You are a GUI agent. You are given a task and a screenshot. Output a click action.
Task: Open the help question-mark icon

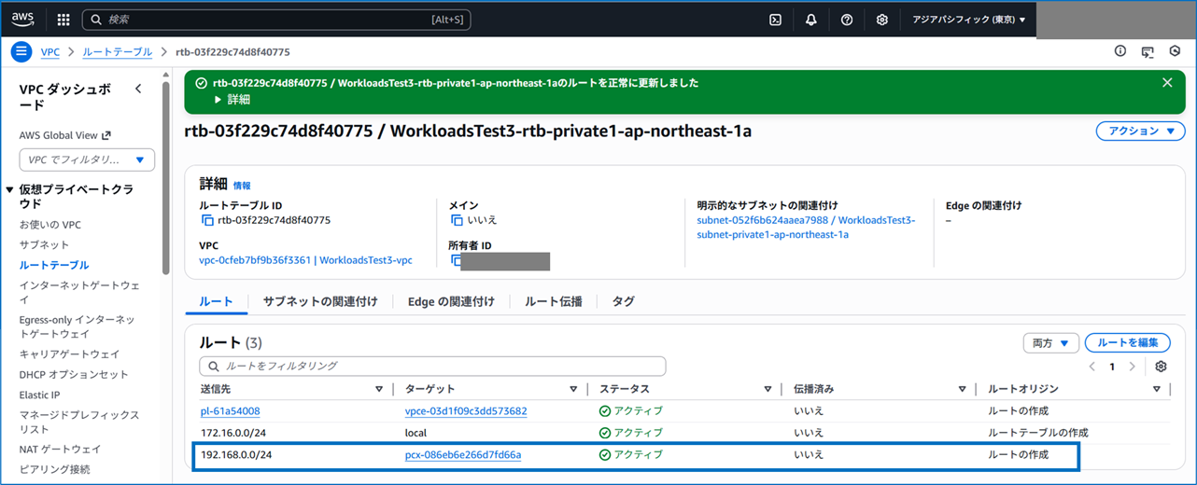[x=846, y=20]
